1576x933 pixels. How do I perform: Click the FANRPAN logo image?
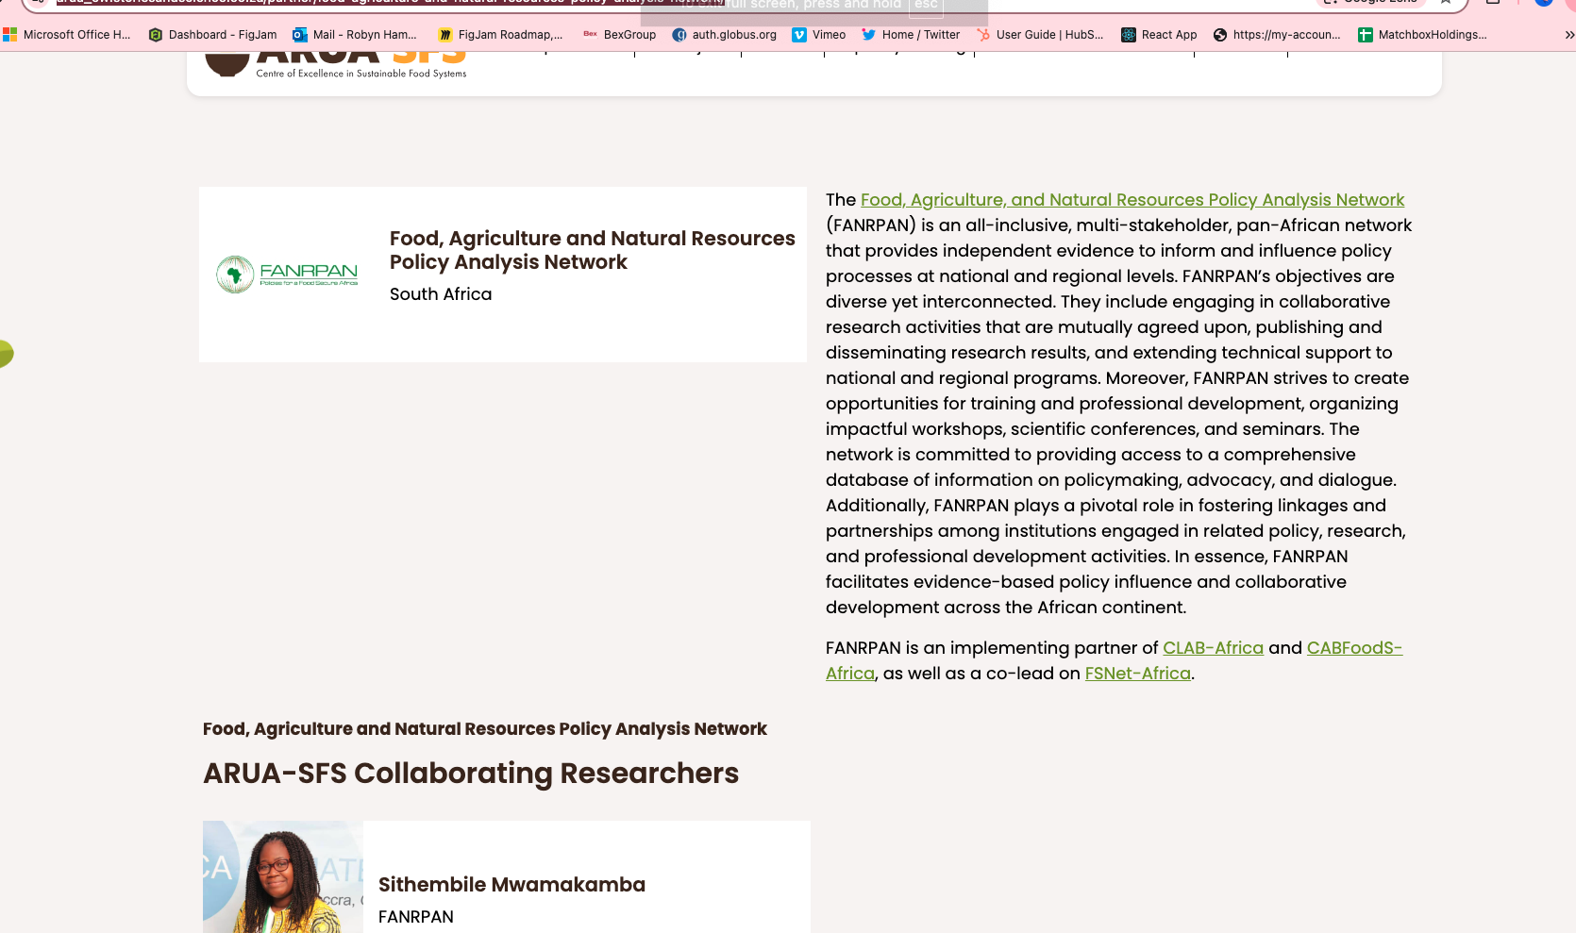(287, 275)
